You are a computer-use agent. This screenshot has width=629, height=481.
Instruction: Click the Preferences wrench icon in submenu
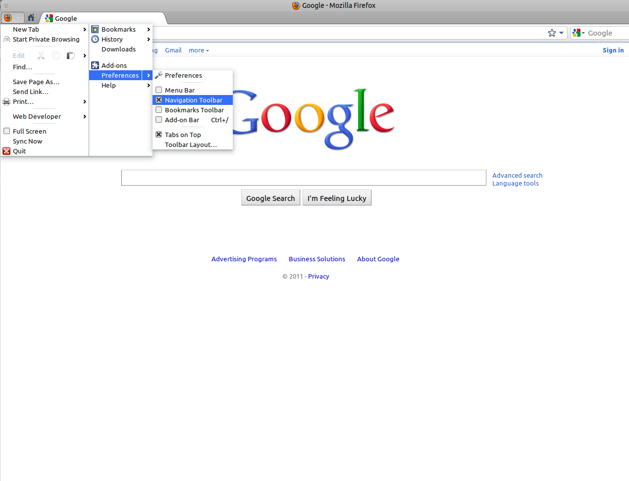(158, 75)
